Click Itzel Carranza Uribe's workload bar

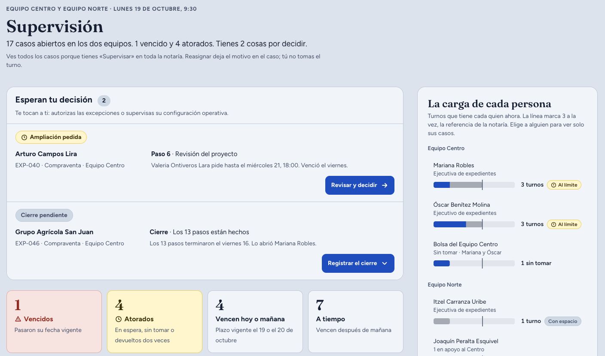click(474, 321)
